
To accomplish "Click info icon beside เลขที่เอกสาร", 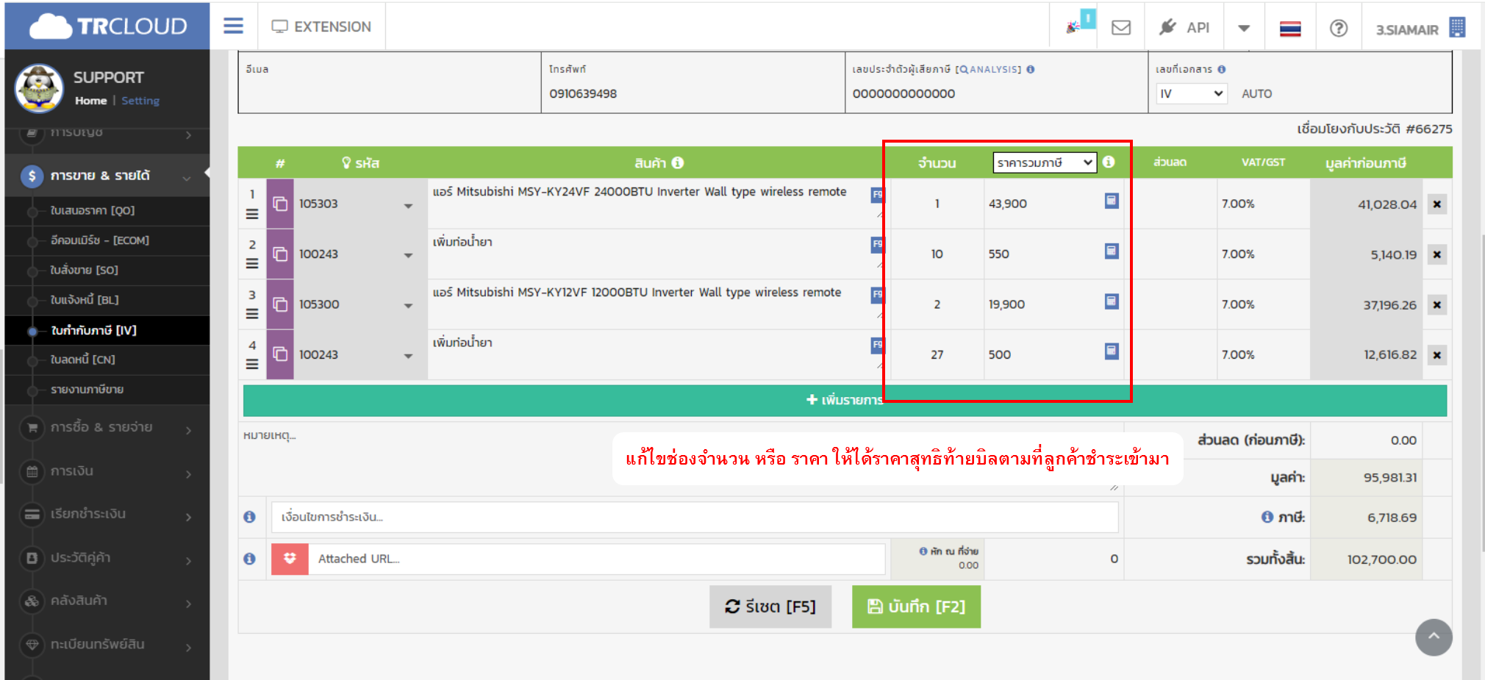I will [x=1222, y=69].
